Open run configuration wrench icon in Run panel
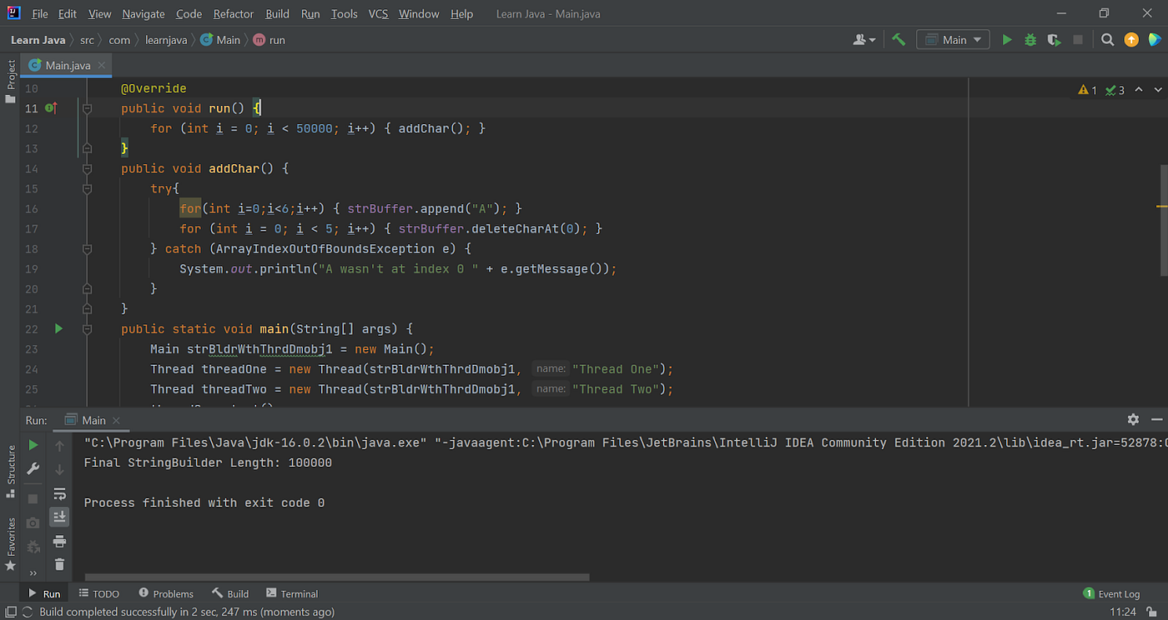The height and width of the screenshot is (620, 1168). pyautogui.click(x=33, y=469)
